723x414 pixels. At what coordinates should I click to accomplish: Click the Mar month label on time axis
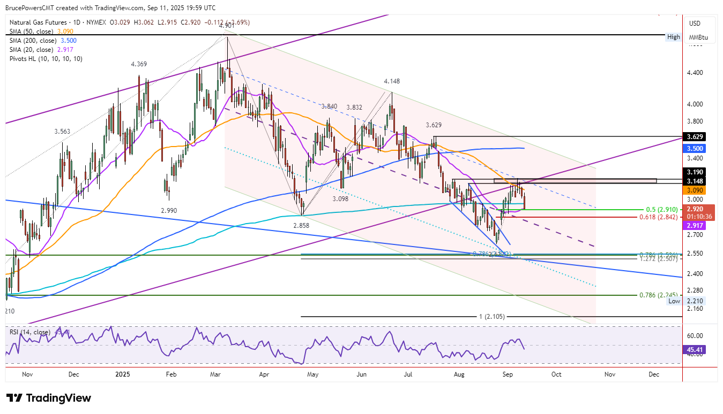216,374
